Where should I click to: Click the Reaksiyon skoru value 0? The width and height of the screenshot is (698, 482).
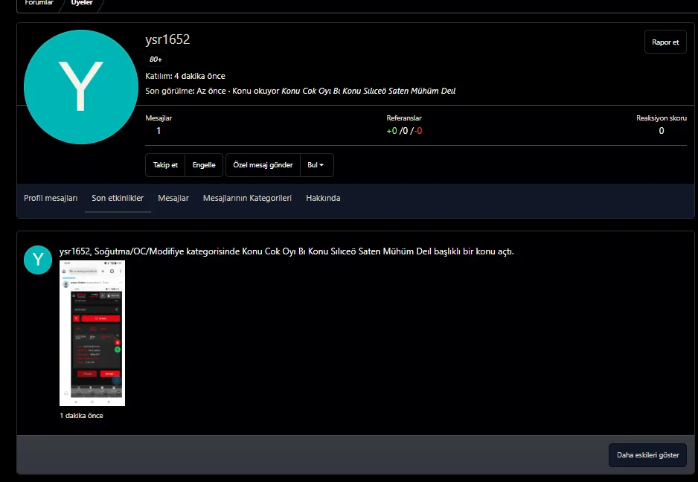click(662, 131)
